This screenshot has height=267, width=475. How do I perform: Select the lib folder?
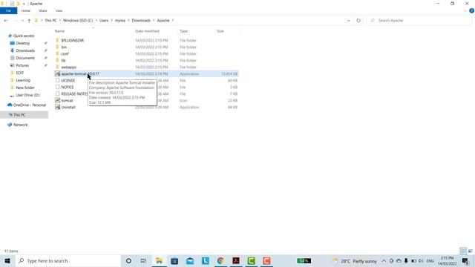tap(63, 61)
